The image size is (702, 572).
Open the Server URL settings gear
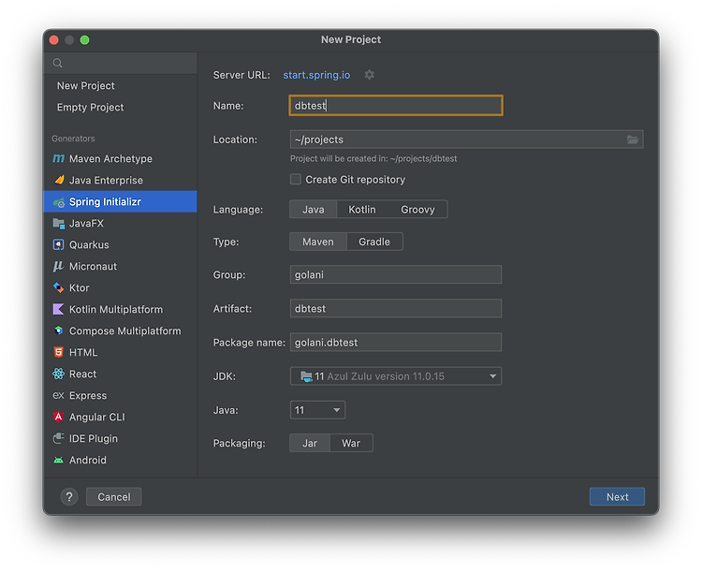tap(369, 75)
